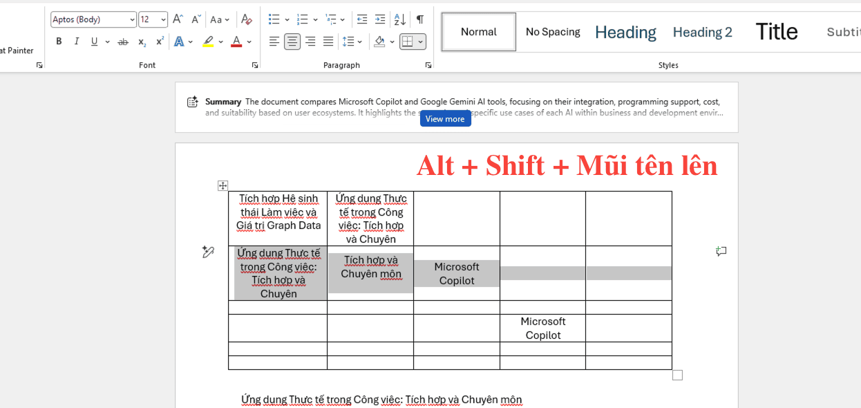Toggle italic formatting
861x408 pixels.
77,41
